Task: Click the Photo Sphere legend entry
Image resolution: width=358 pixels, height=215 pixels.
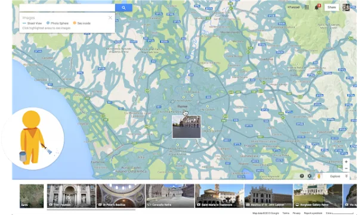Action: click(x=57, y=23)
